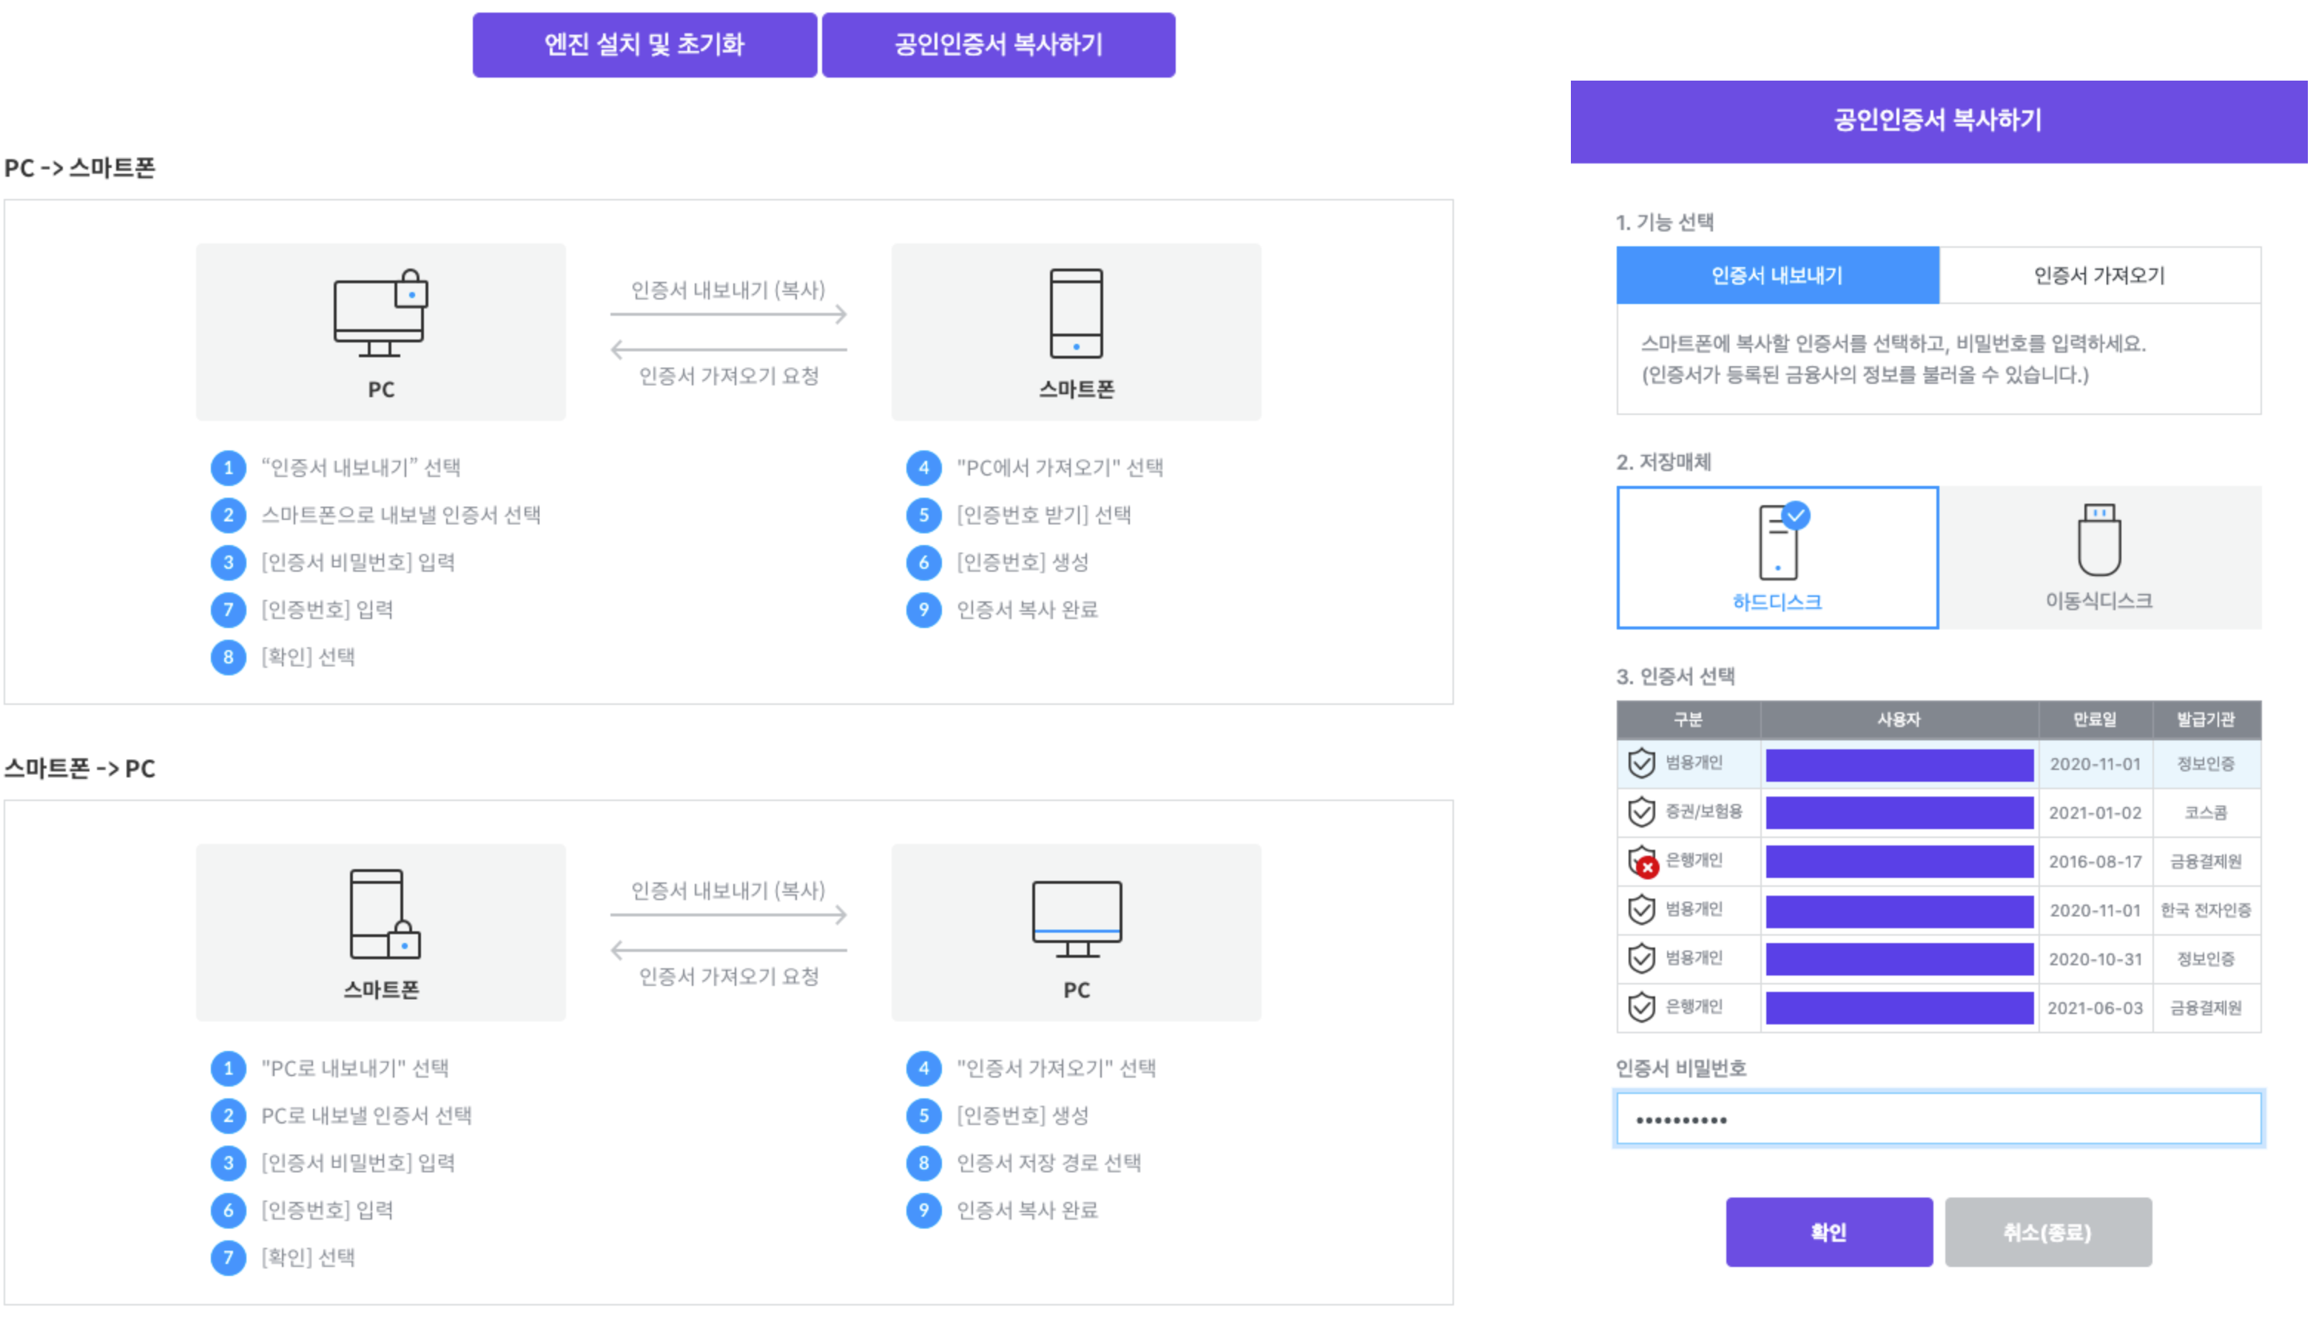Switch to the 인증서 가져오기 tab
The image size is (2316, 1321).
click(2098, 276)
